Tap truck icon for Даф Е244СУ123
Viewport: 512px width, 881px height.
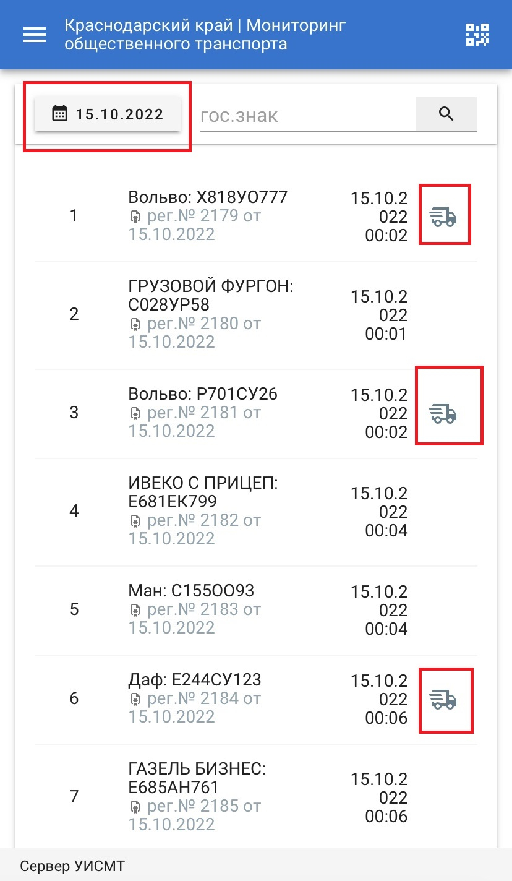[x=443, y=699]
